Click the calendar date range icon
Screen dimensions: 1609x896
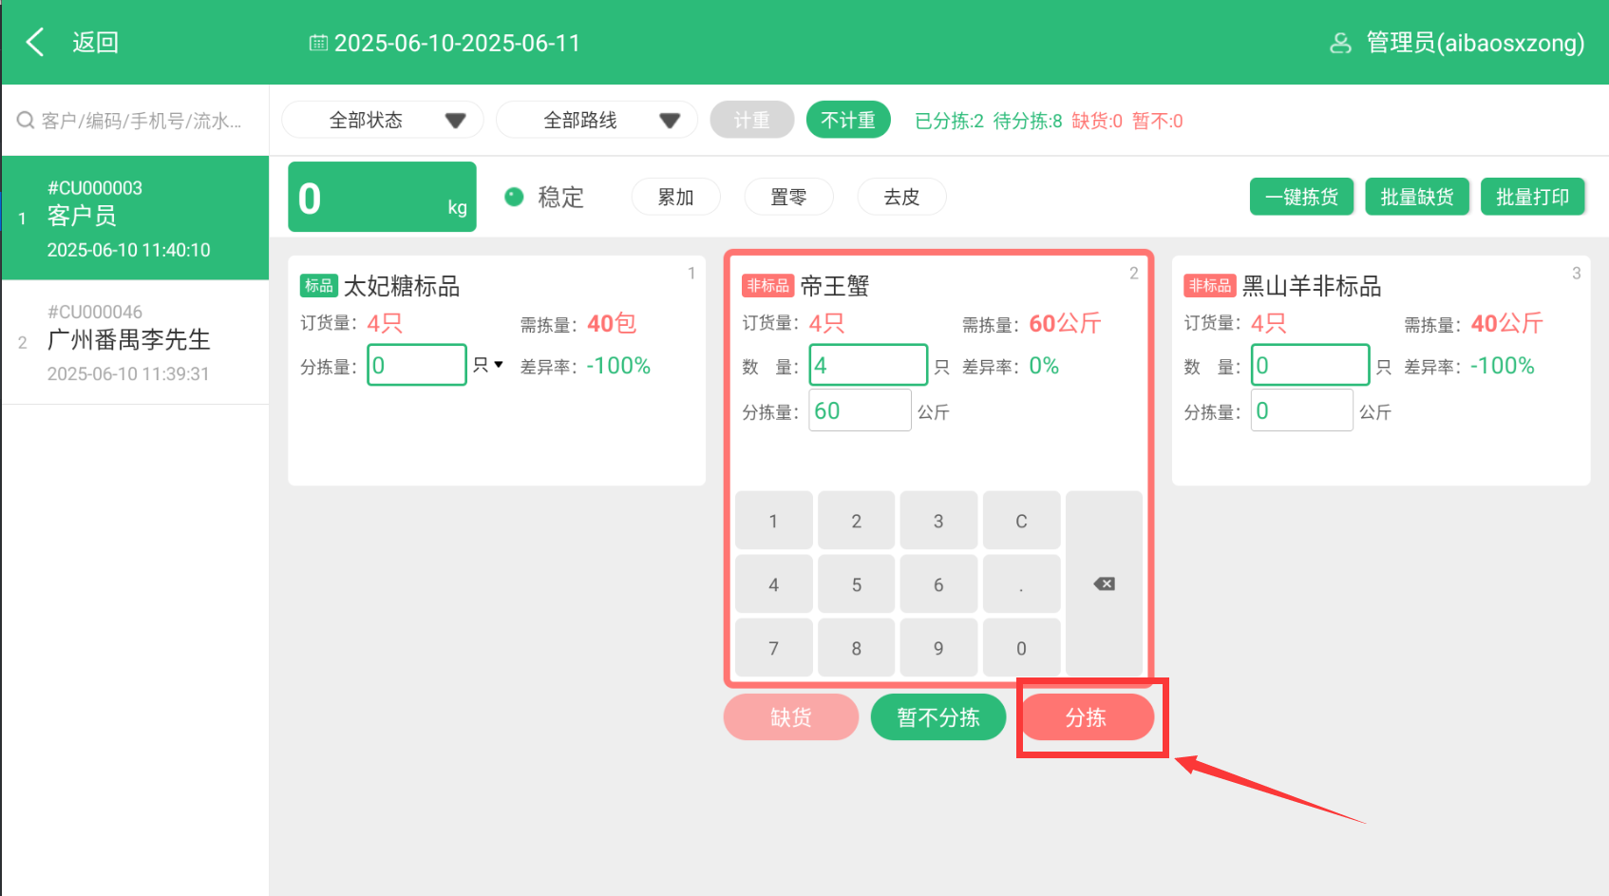[x=318, y=43]
